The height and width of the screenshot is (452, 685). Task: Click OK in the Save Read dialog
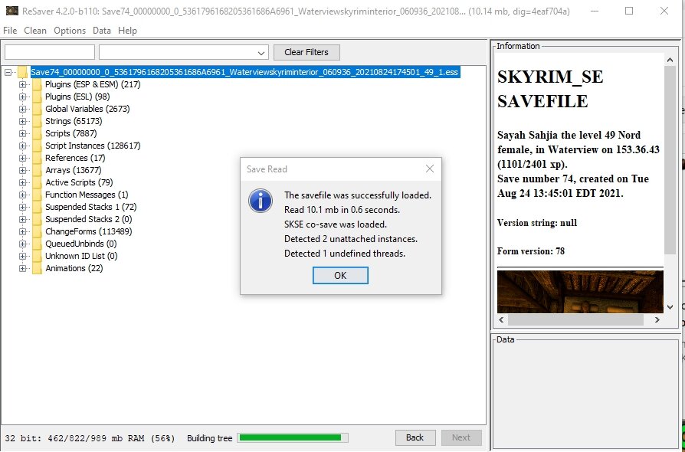340,276
